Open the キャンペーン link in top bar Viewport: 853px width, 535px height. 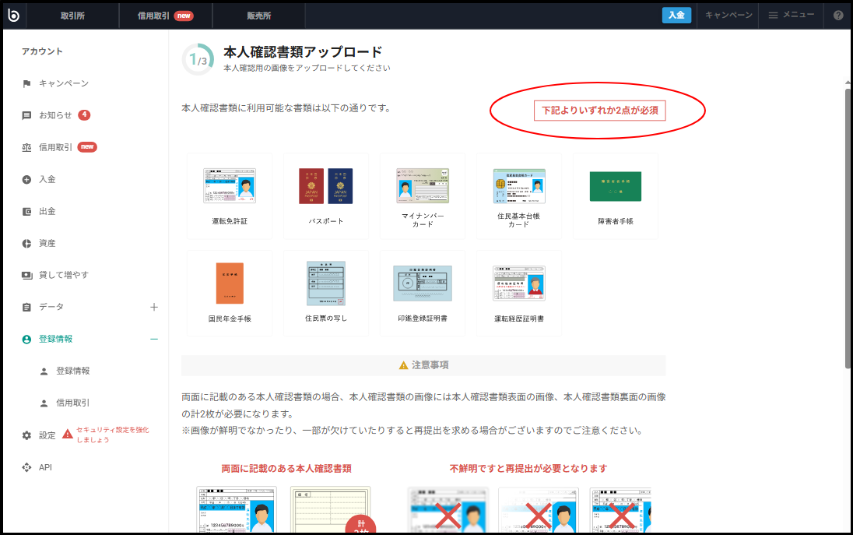(727, 15)
